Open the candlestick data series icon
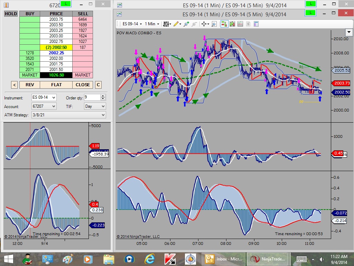Image resolution: width=354 pixels, height=266 pixels. (x=232, y=24)
